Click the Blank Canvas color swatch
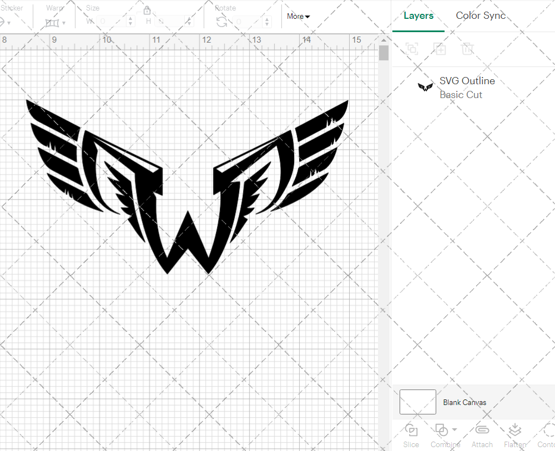This screenshot has width=555, height=451. pos(417,402)
